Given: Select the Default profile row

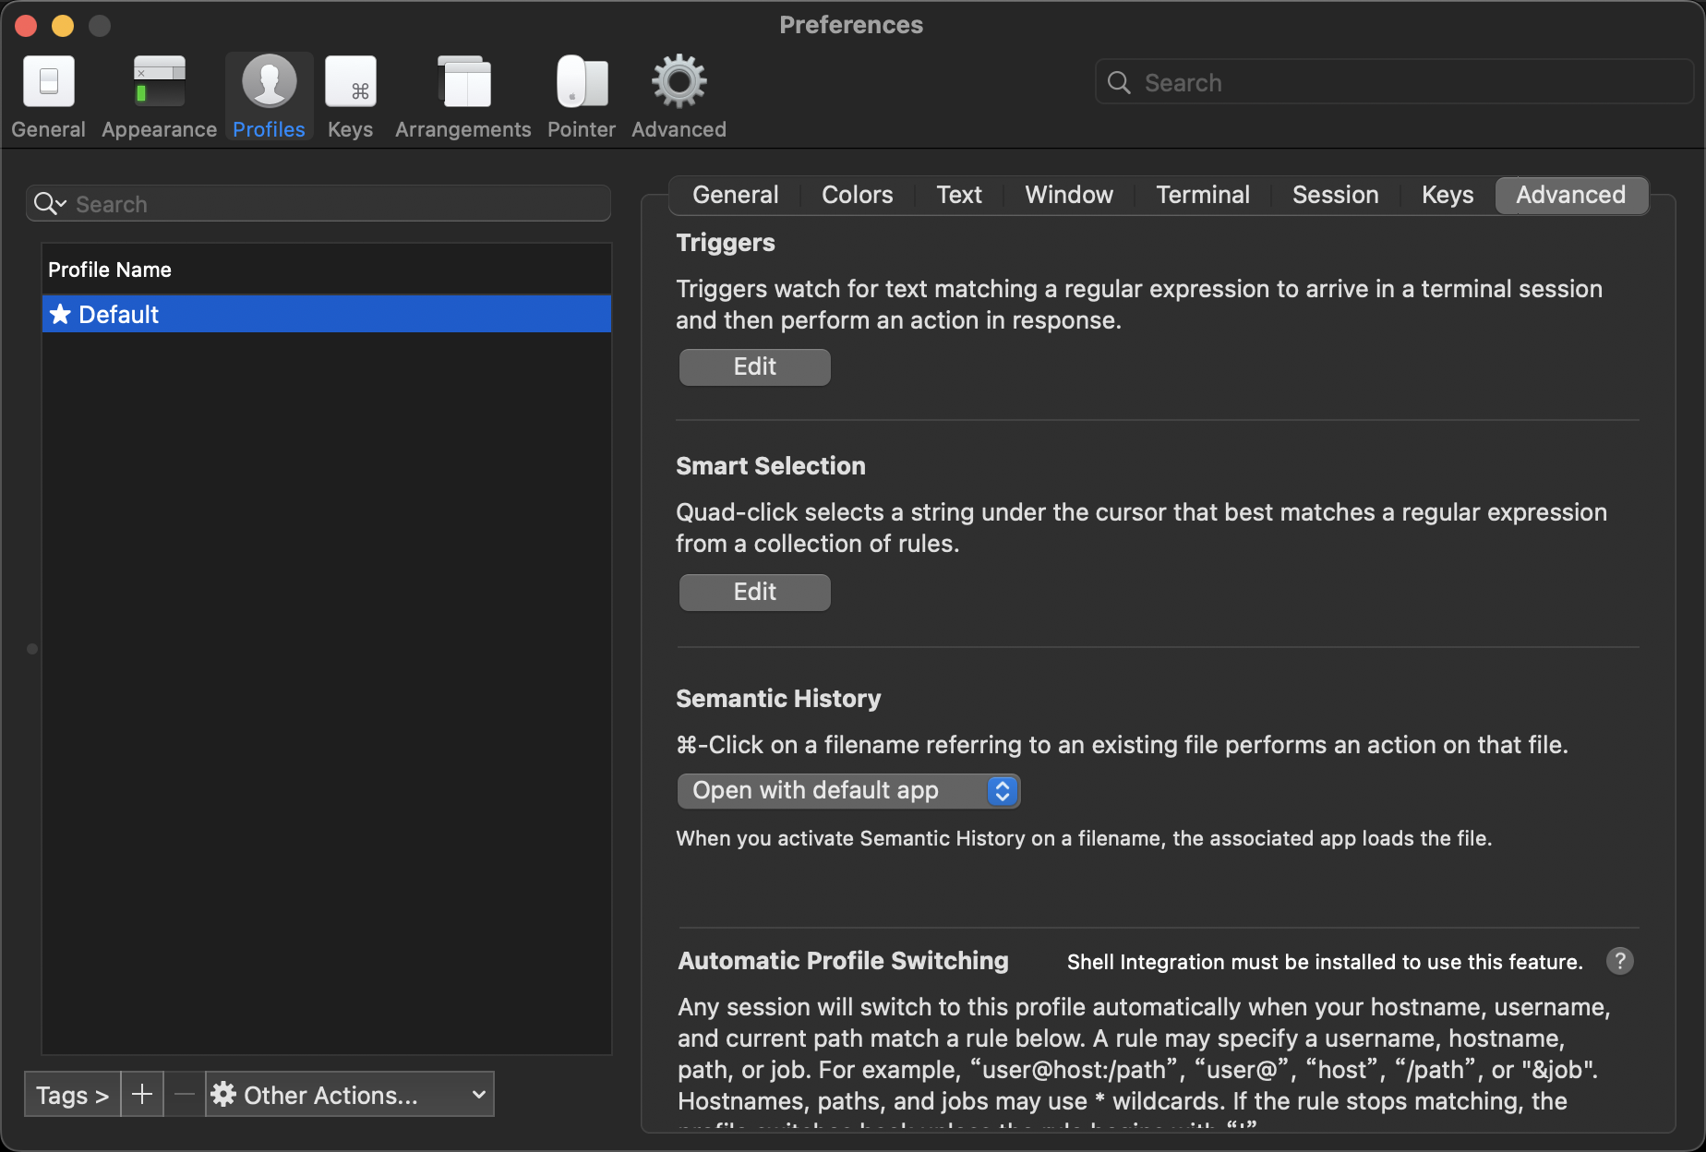Looking at the screenshot, I should pyautogui.click(x=327, y=314).
